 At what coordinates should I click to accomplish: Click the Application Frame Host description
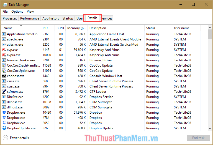[x=107, y=34]
